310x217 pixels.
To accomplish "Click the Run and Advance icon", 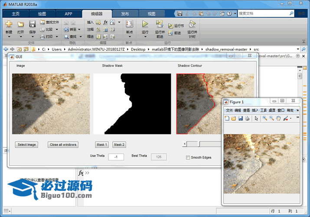I will [160, 24].
